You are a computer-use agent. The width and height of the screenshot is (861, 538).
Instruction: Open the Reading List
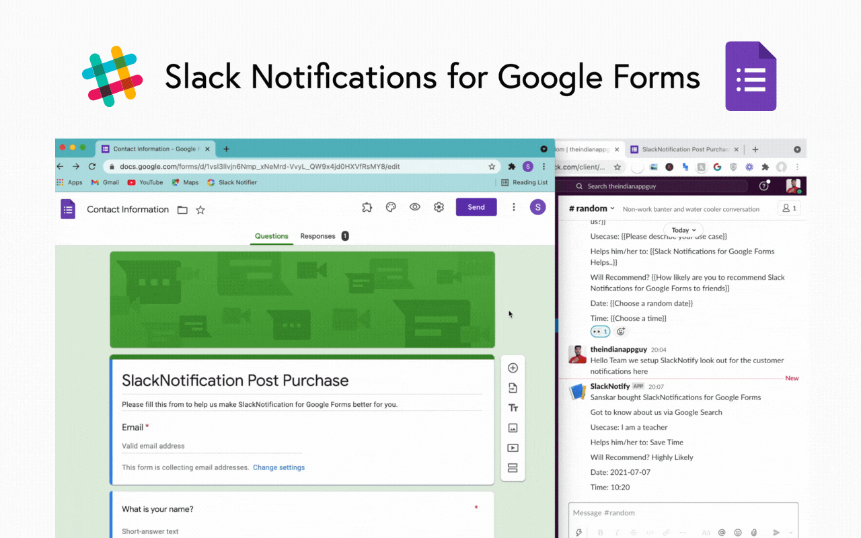click(525, 182)
